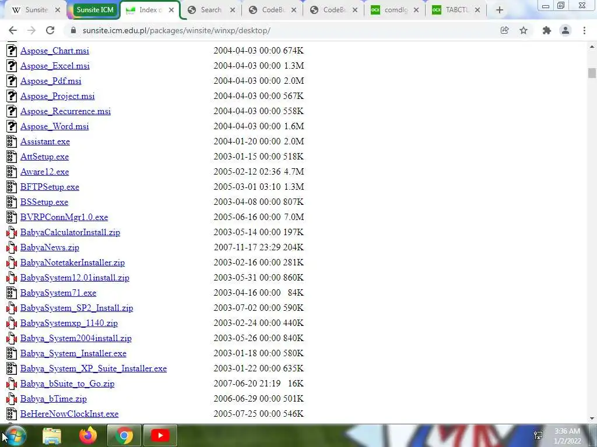Switch to the first CodeBu tab
597x447 pixels.
[x=272, y=10]
